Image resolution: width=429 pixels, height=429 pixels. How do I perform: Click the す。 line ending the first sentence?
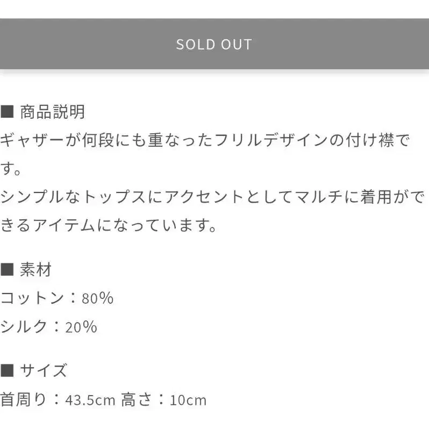coord(10,168)
